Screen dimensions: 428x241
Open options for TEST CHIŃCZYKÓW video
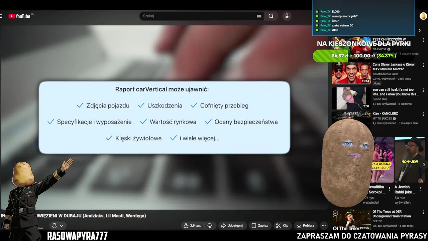(x=423, y=40)
